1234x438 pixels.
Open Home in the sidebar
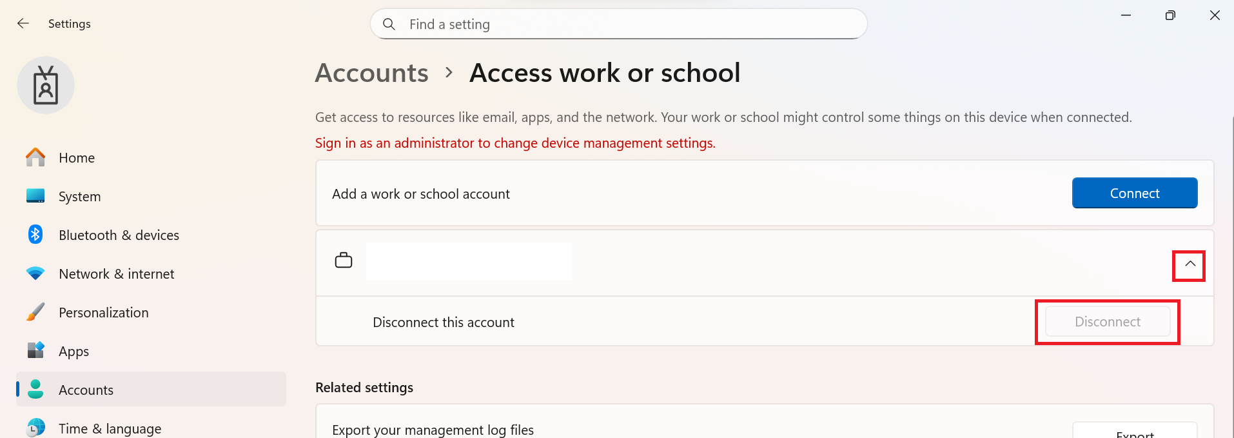click(x=151, y=157)
